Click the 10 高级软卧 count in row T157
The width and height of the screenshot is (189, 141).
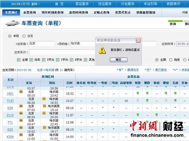126,101
